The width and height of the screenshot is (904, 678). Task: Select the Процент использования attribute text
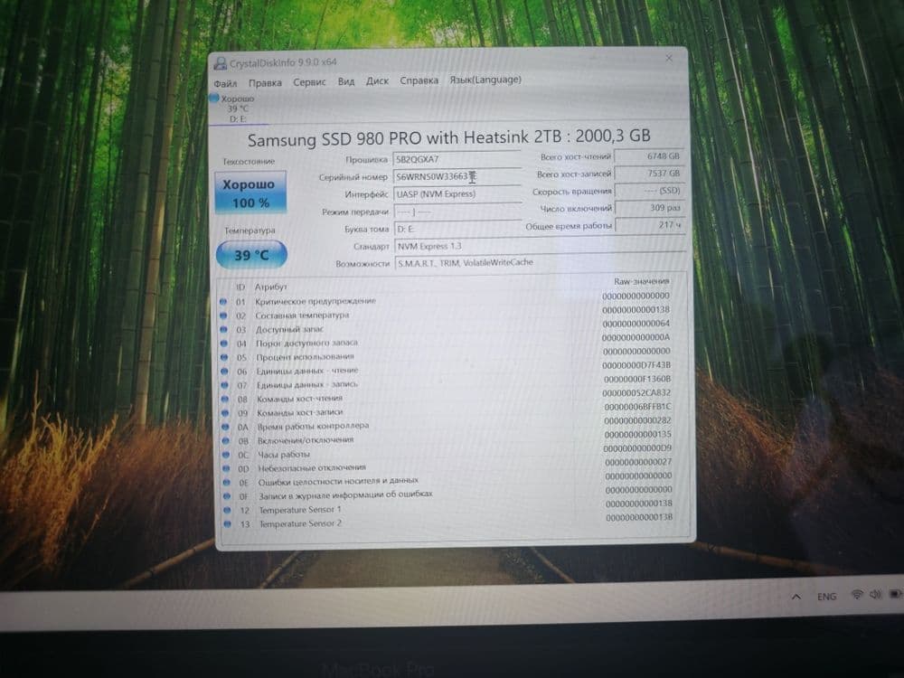click(305, 357)
